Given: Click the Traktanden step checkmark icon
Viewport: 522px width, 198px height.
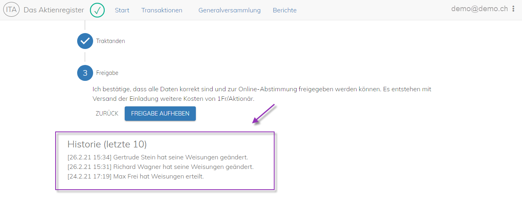Looking at the screenshot, I should pyautogui.click(x=85, y=41).
